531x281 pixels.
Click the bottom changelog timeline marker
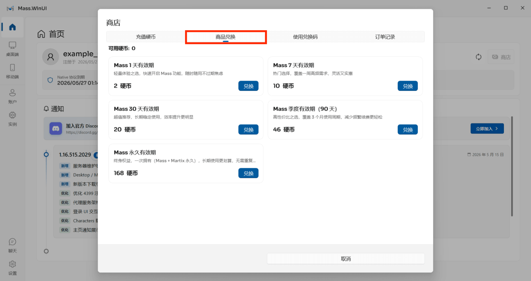tap(46, 251)
